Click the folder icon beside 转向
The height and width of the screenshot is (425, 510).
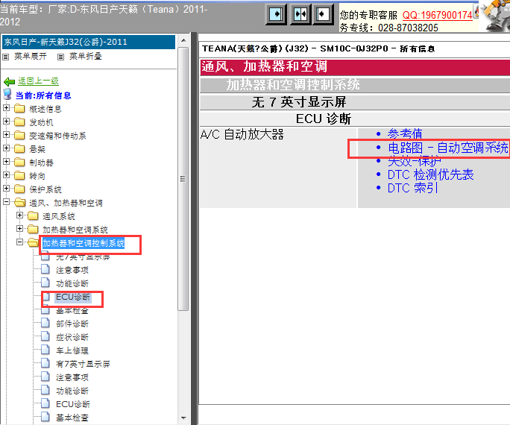pos(19,176)
